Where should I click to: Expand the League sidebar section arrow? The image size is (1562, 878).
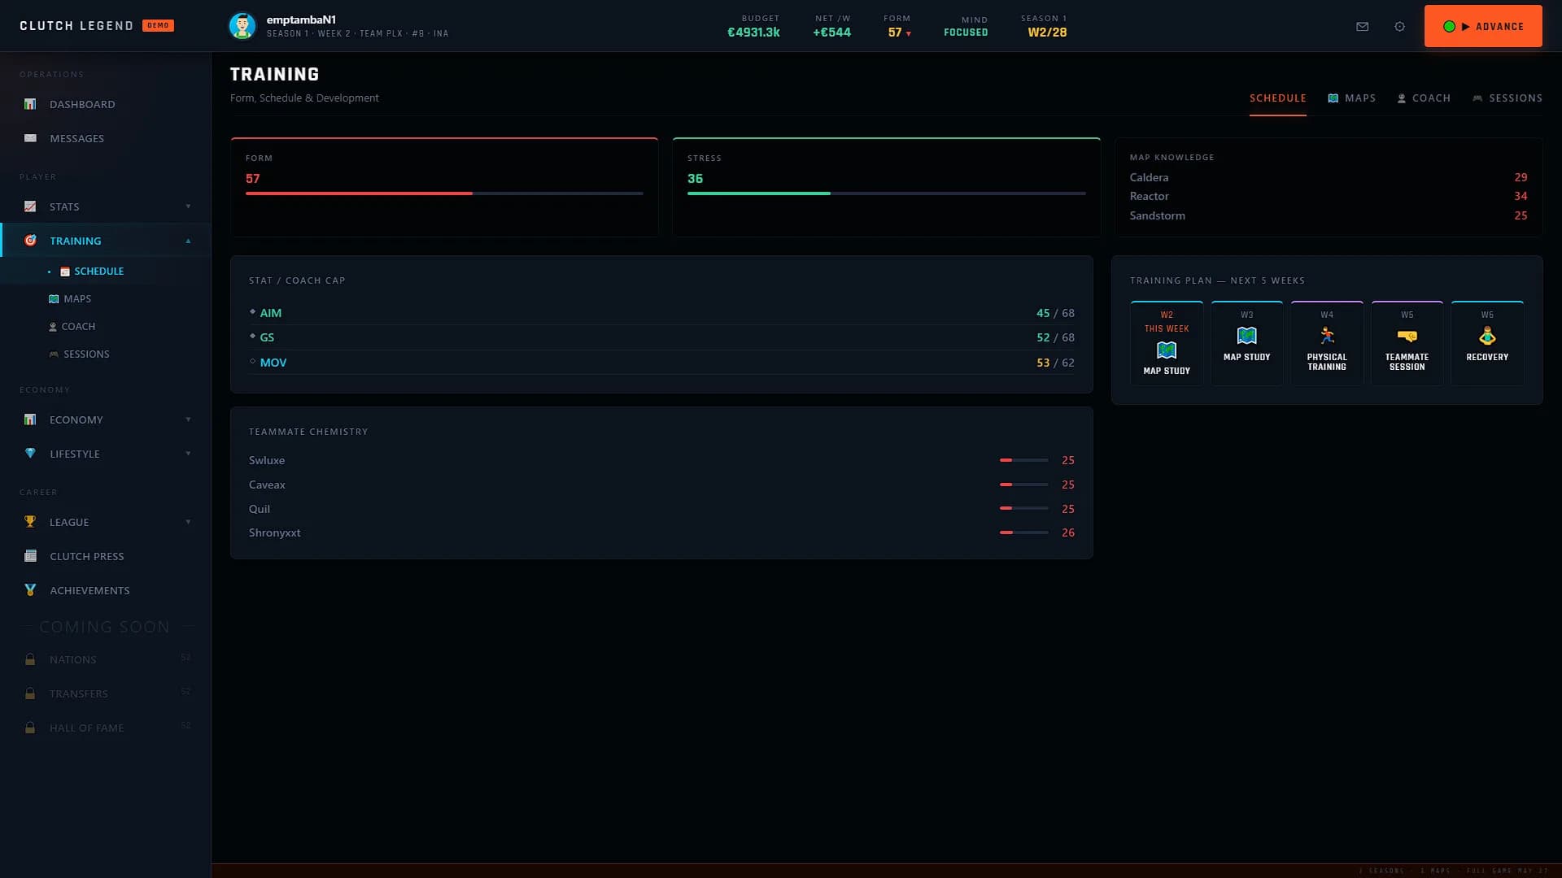[188, 522]
